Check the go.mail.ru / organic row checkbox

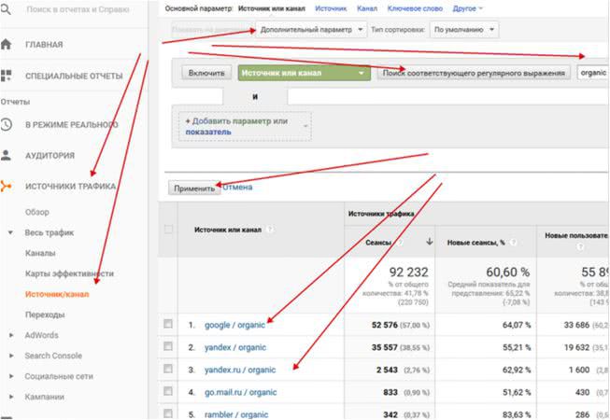pyautogui.click(x=168, y=391)
